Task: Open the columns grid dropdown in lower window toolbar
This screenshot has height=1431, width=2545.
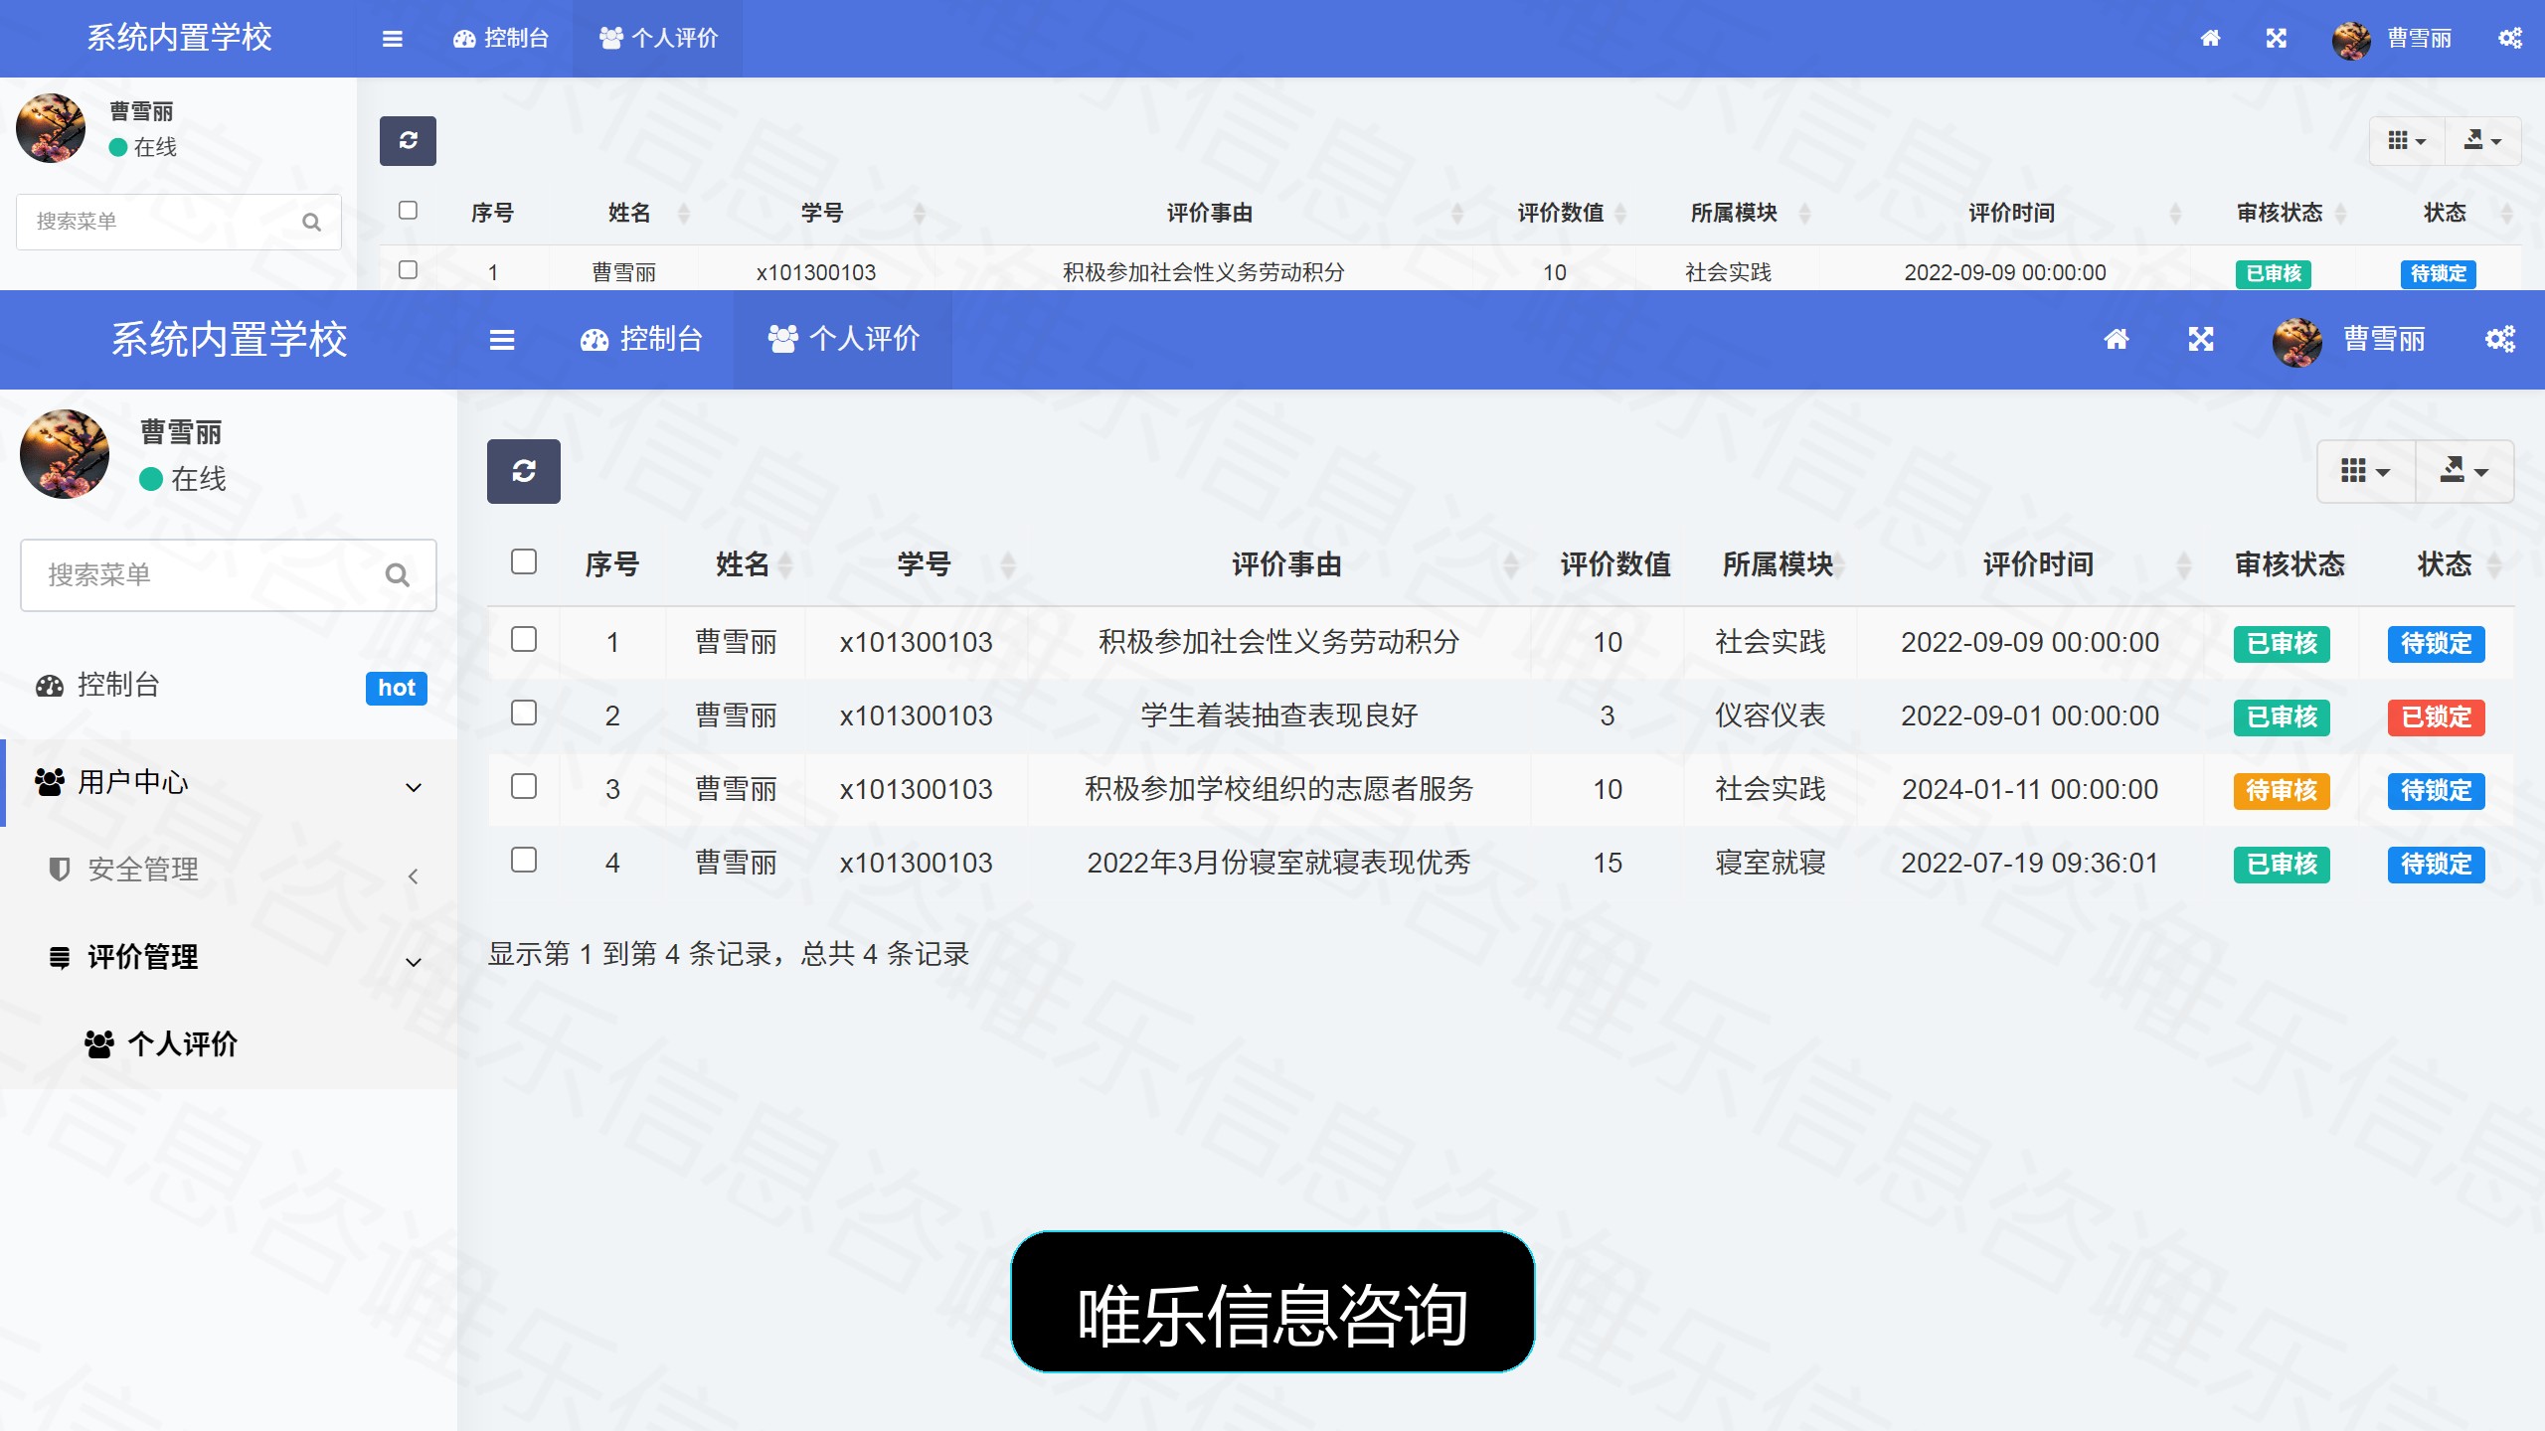Action: (x=2366, y=471)
